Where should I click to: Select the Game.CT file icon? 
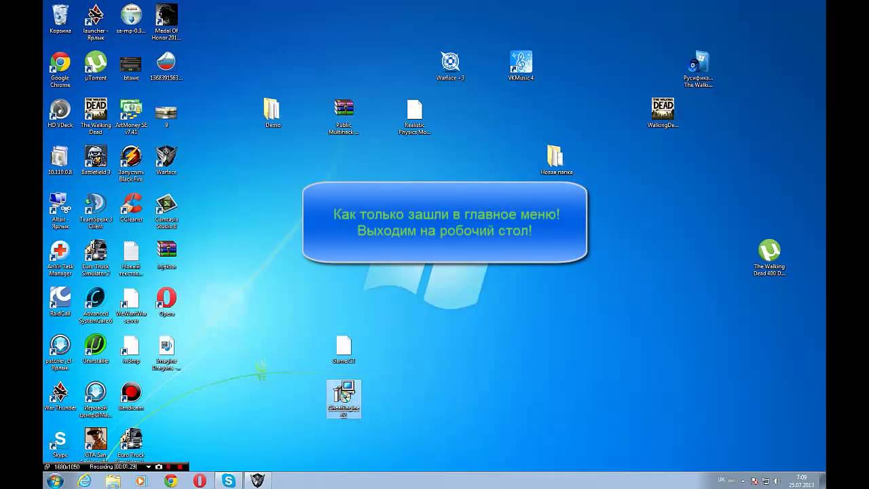(x=344, y=348)
